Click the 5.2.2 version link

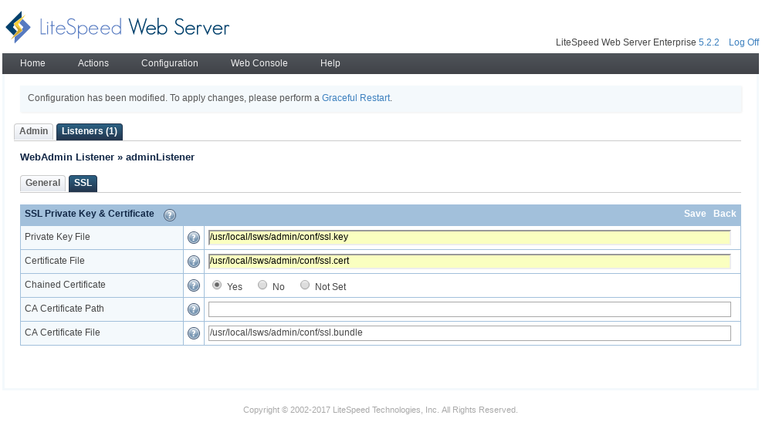coord(709,42)
